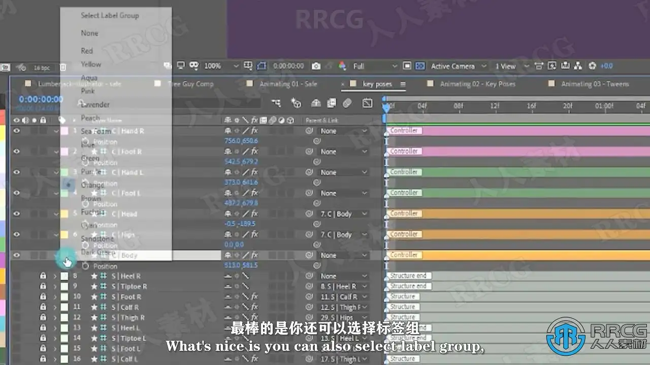The height and width of the screenshot is (365, 650).
Task: Adjust the +0.0 exposure value
Action: (606, 66)
